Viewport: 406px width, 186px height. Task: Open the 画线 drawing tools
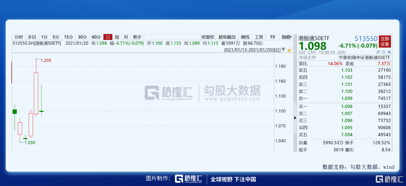point(245,37)
